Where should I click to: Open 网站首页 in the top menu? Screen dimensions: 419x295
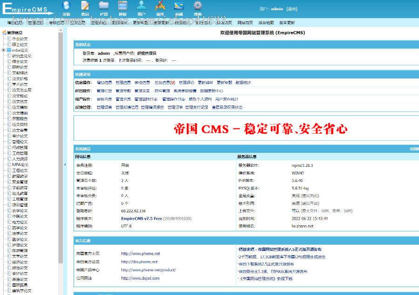pyautogui.click(x=245, y=23)
